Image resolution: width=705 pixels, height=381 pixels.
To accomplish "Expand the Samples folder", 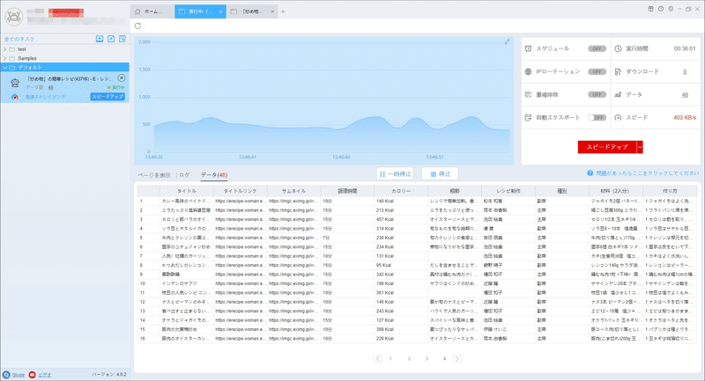I will [x=5, y=58].
